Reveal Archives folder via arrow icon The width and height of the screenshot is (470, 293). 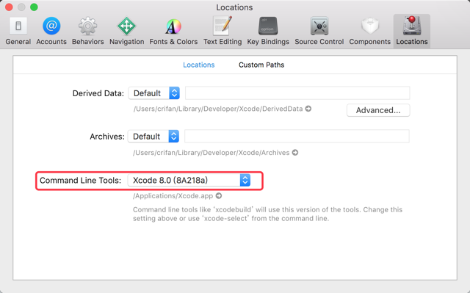point(295,153)
